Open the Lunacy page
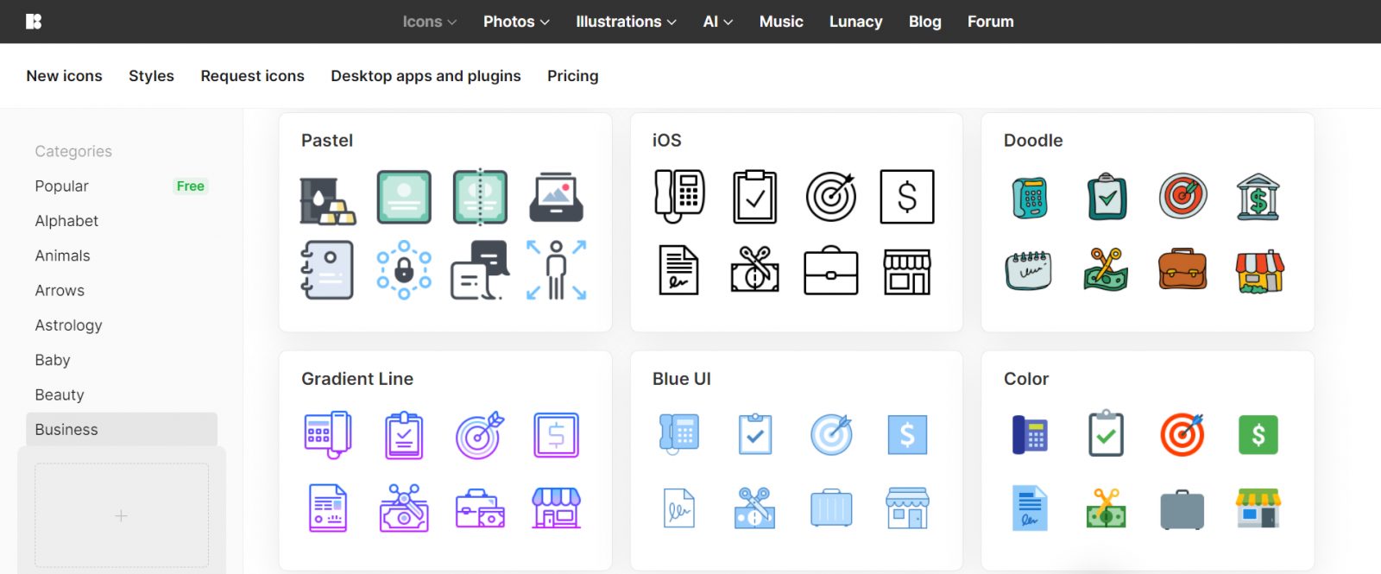 coord(855,22)
